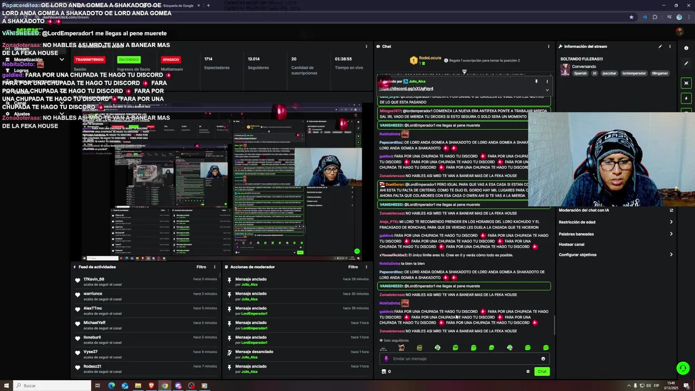Open Acciones de moderador three-dot menu
The height and width of the screenshot is (391, 695).
point(367,267)
